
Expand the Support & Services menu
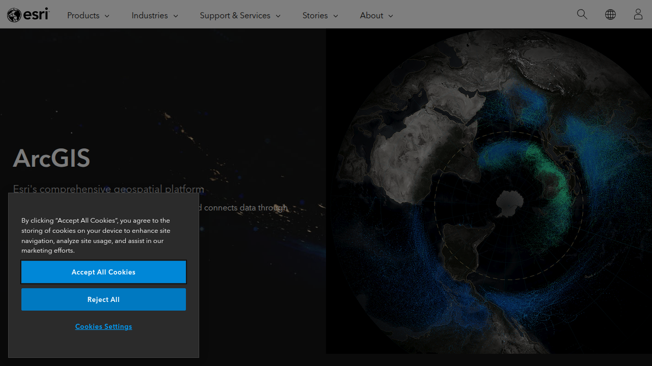(240, 15)
